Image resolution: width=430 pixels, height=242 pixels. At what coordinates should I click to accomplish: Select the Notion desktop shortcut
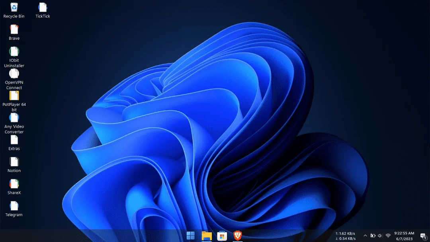point(14,165)
